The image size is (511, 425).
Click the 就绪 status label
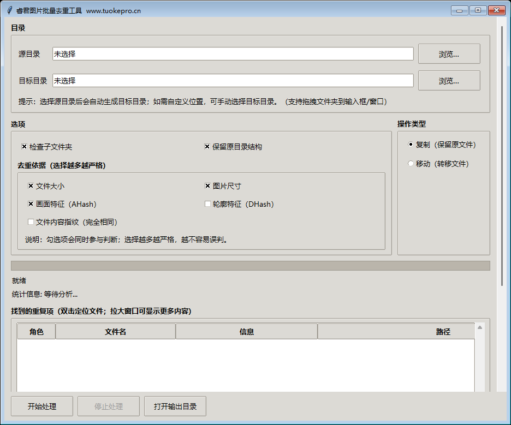tap(19, 280)
